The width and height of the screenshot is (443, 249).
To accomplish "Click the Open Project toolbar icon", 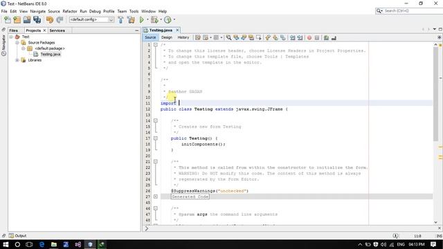I will [x=27, y=19].
